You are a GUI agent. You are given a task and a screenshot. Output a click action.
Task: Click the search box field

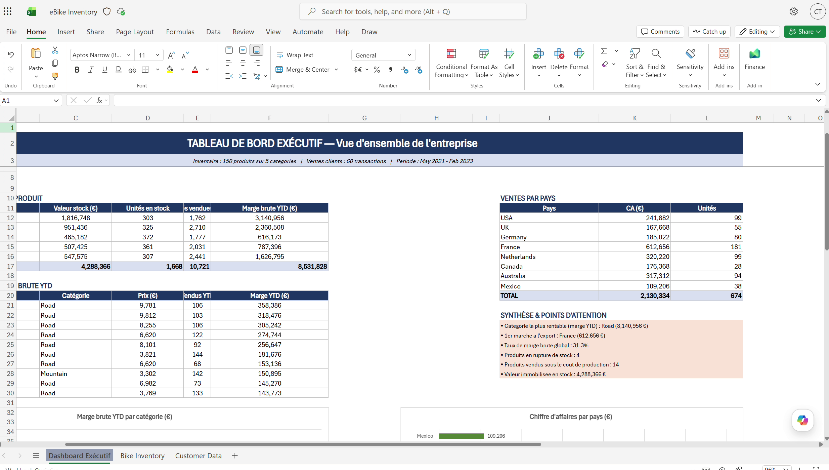click(x=413, y=11)
